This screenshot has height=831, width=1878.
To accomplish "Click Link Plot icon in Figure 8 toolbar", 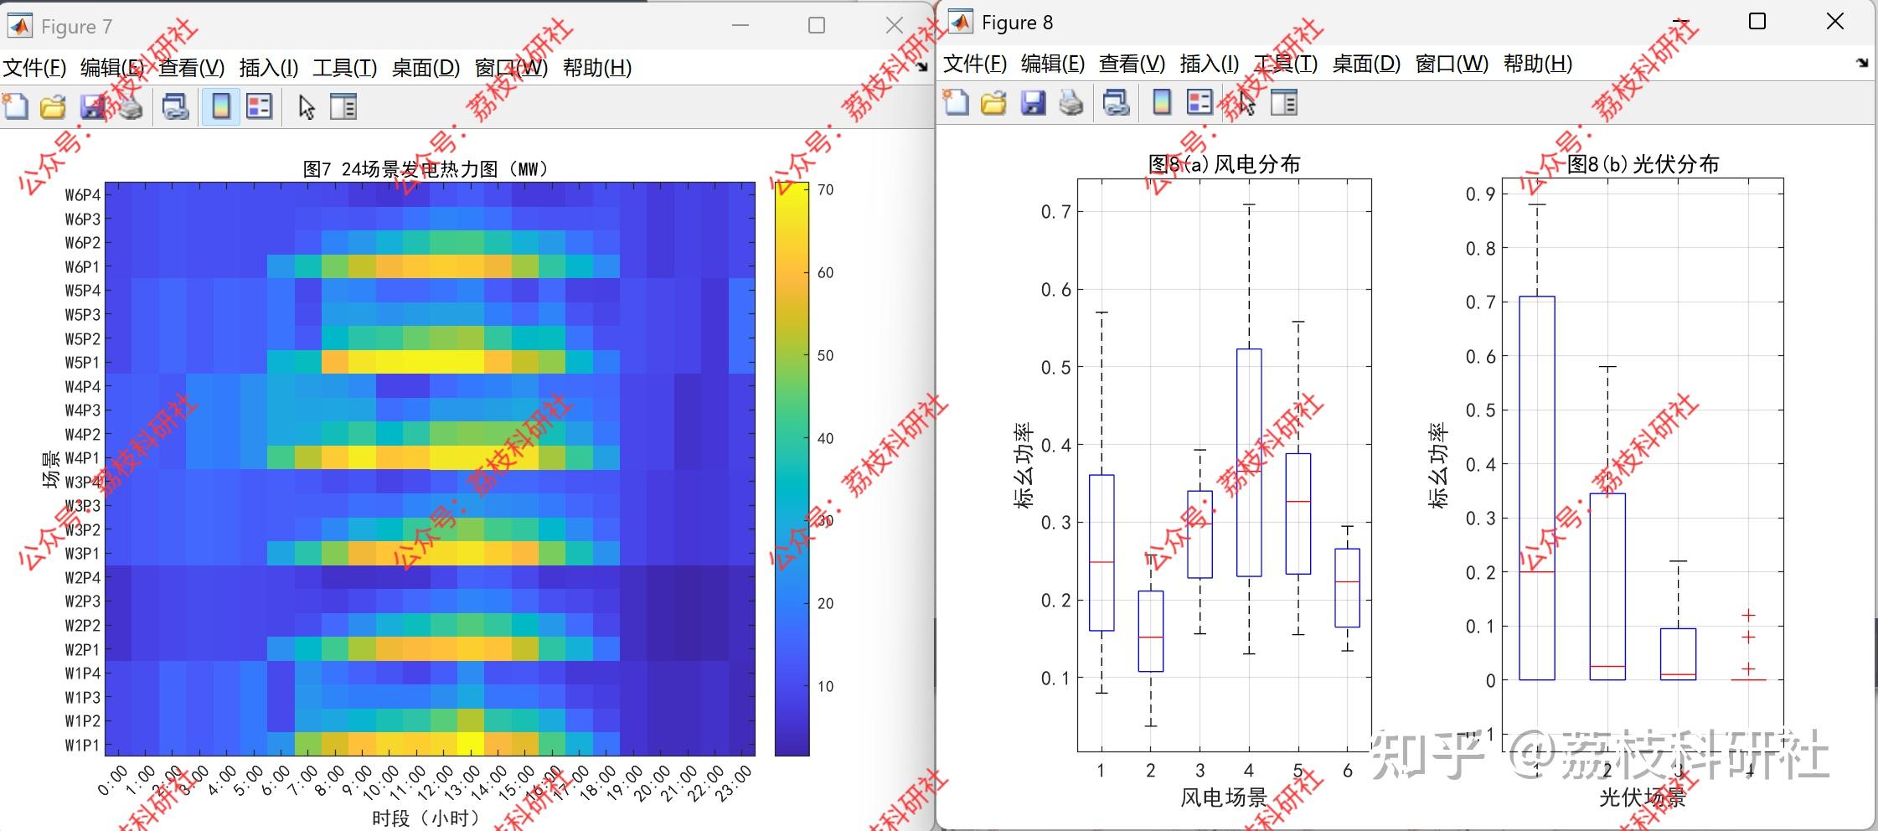I will coord(1116,103).
